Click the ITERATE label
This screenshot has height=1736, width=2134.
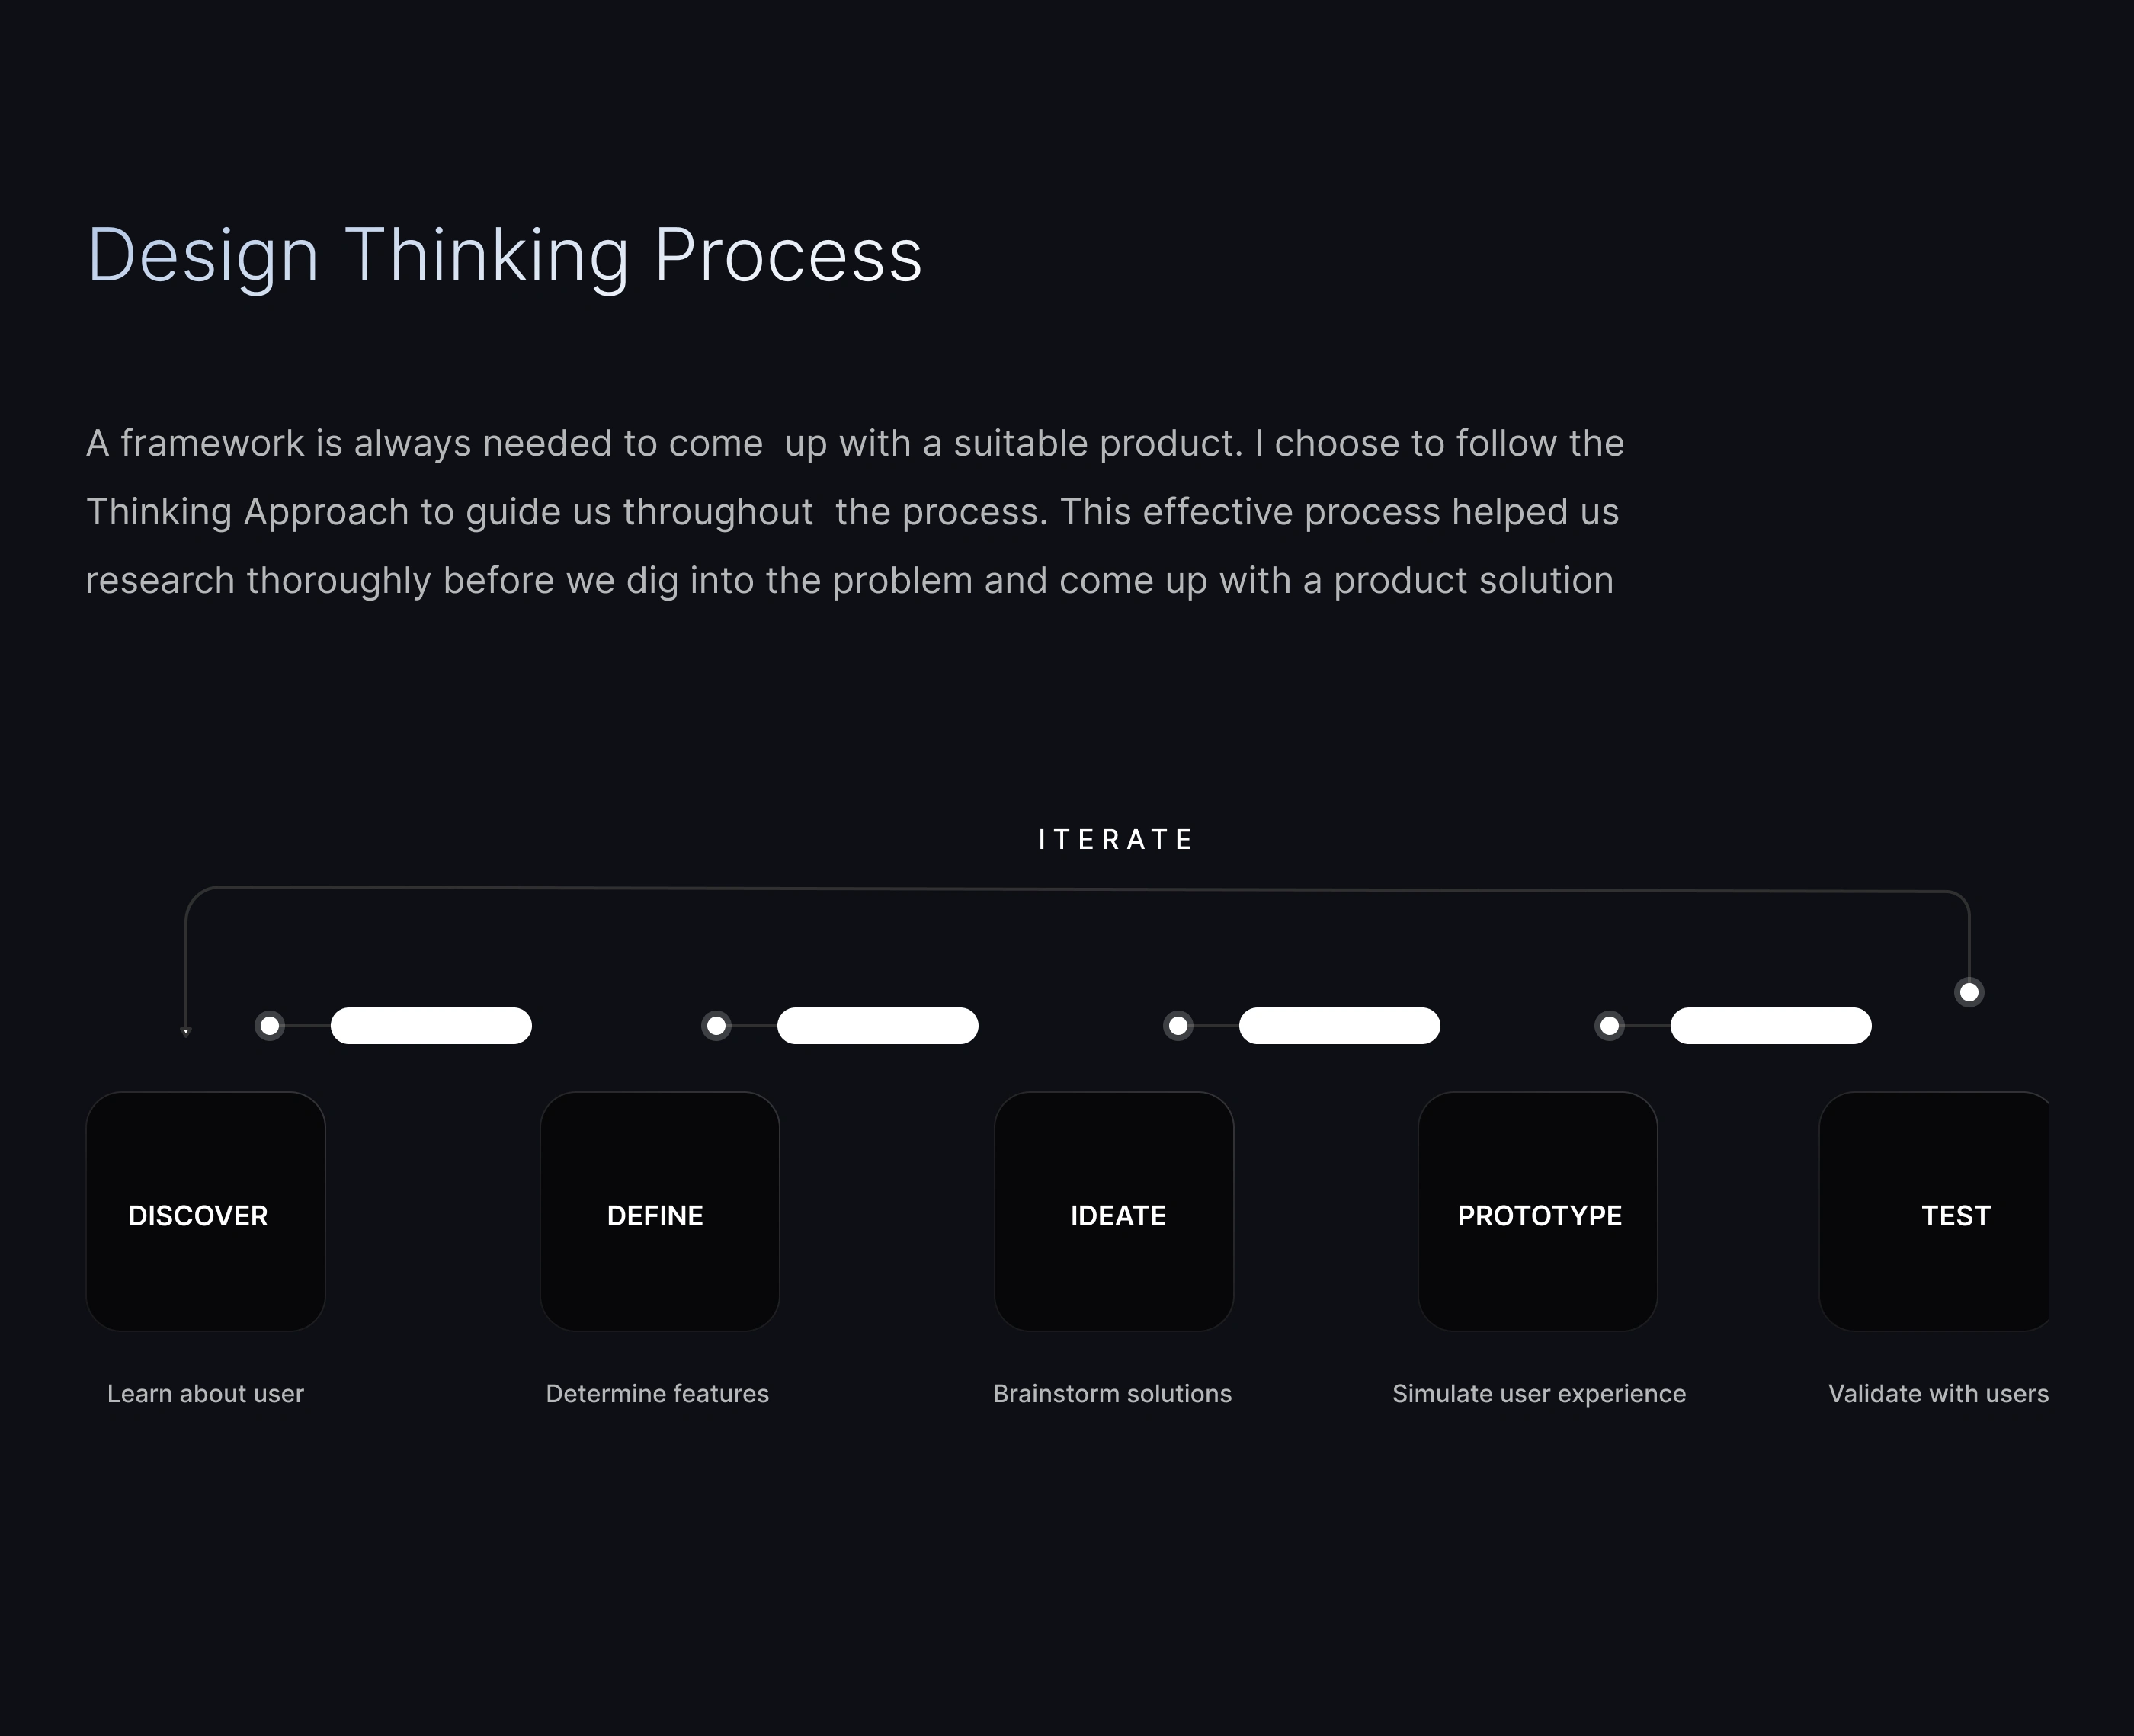point(1116,839)
